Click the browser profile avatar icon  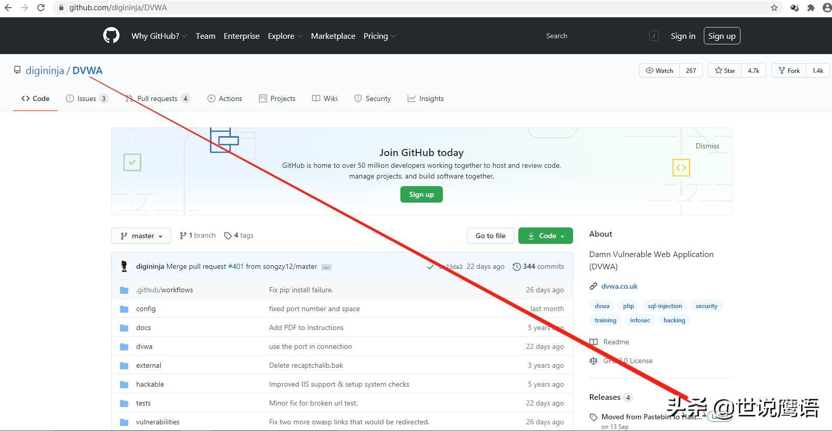826,8
